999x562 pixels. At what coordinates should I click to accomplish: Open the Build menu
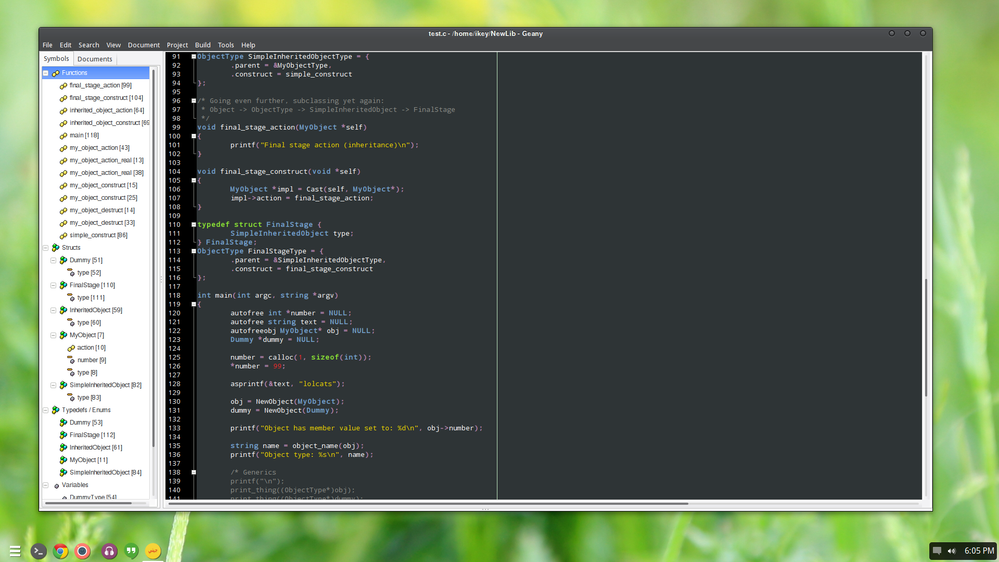[x=203, y=45]
